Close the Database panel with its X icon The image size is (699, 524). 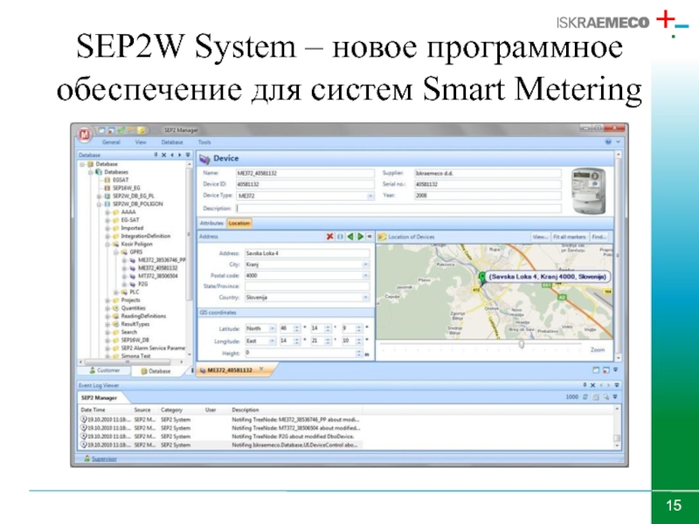164,155
